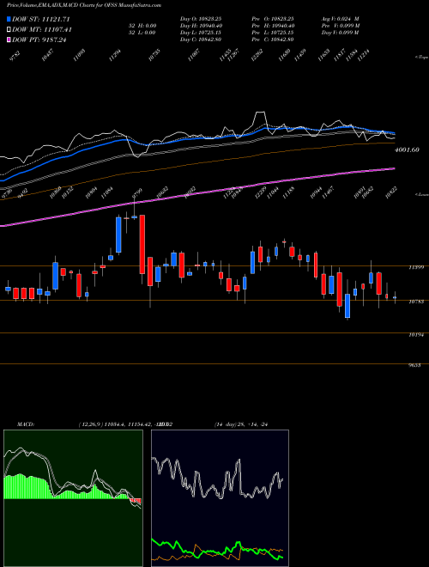Click the 'MACD:' panel heading
The height and width of the screenshot is (567, 429).
25,424
